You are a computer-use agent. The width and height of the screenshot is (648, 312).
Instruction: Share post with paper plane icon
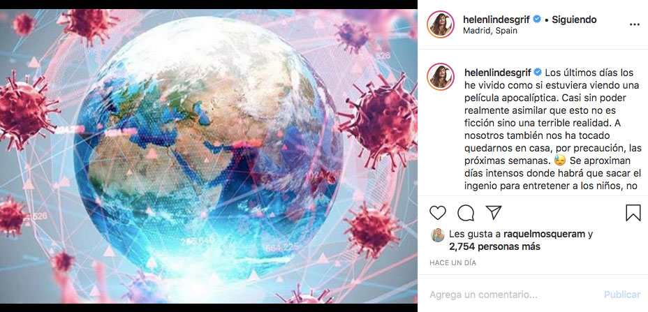tap(494, 212)
